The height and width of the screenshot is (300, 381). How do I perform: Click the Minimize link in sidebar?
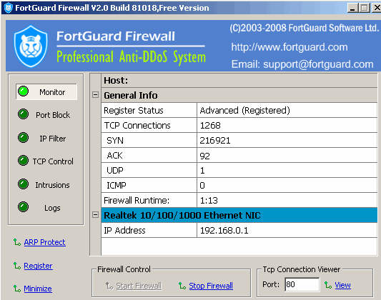click(38, 289)
